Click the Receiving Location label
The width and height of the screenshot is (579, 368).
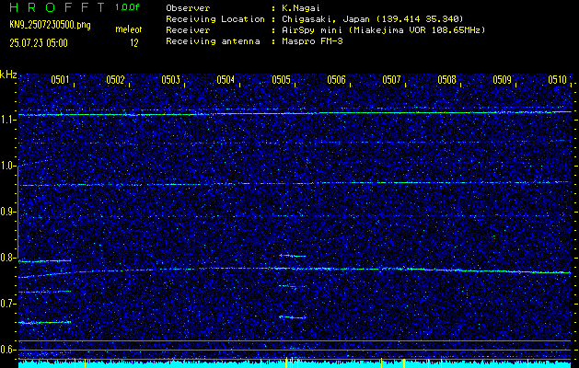(215, 19)
